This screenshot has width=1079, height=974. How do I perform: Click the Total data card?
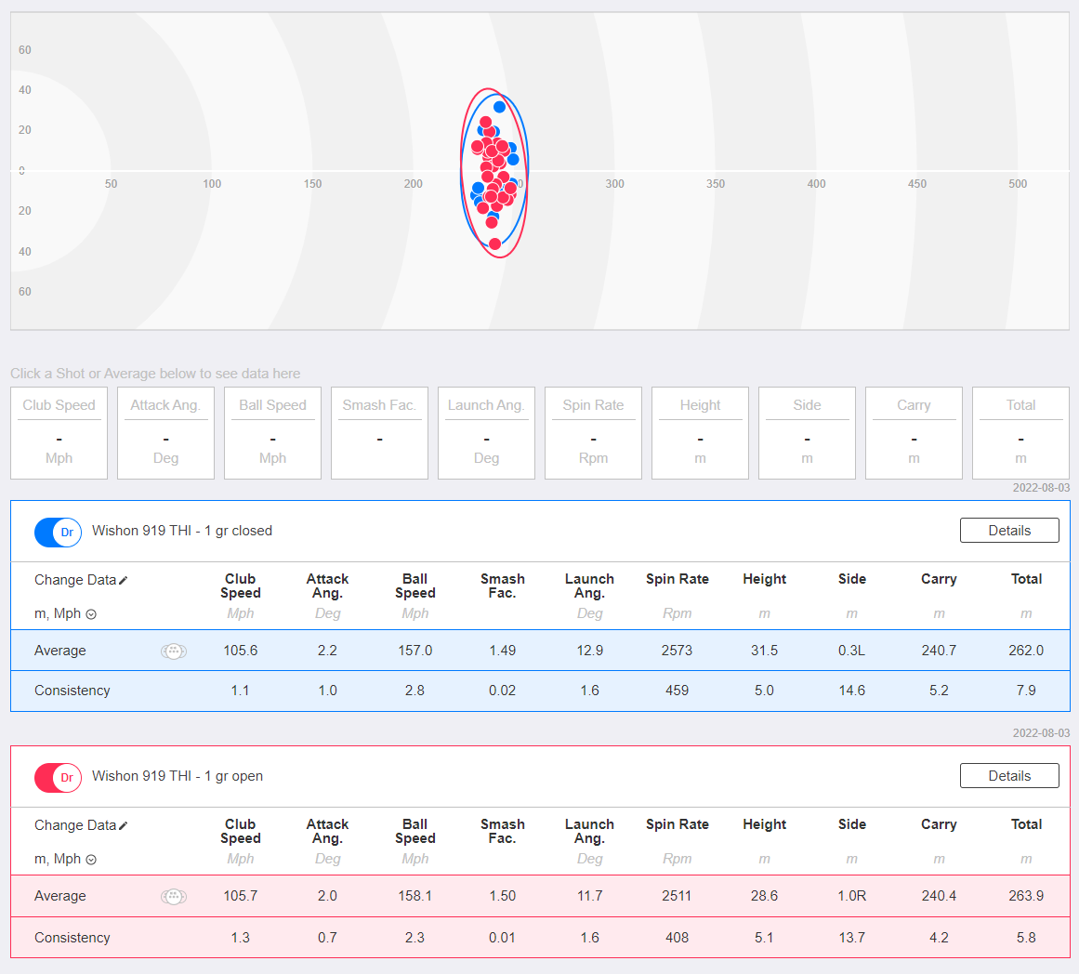click(1020, 433)
